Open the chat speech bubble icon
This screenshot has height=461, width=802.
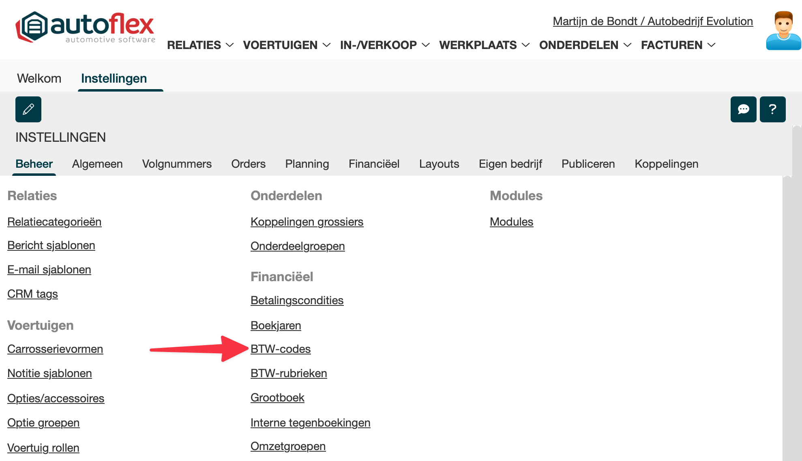click(x=743, y=109)
